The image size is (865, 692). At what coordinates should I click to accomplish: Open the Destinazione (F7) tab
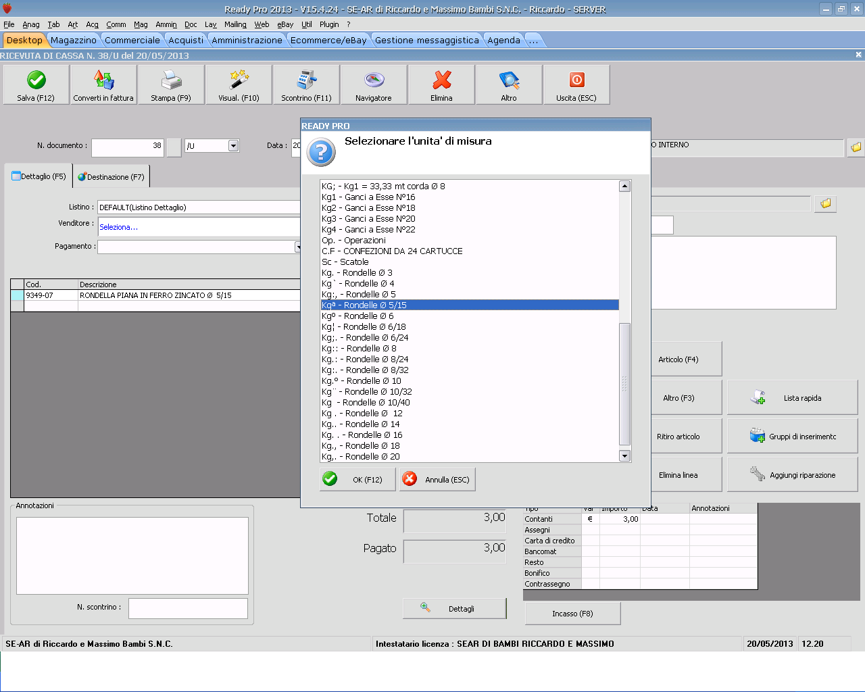111,177
